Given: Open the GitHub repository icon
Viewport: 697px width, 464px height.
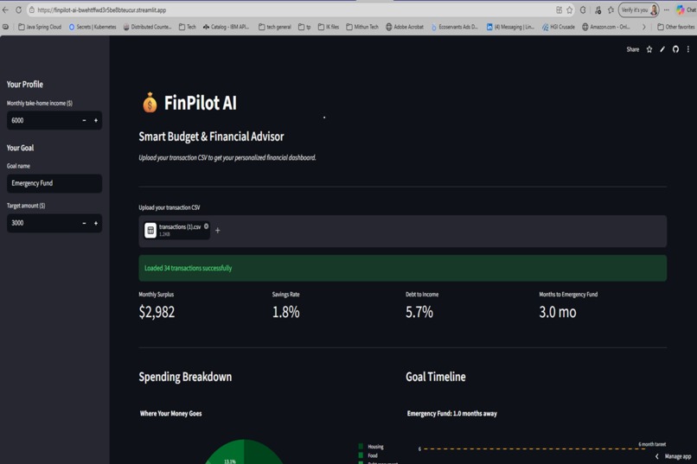Looking at the screenshot, I should 675,49.
